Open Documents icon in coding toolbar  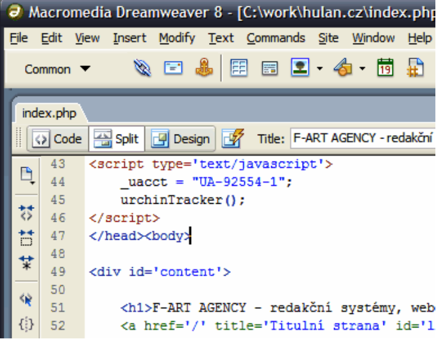[x=27, y=176]
